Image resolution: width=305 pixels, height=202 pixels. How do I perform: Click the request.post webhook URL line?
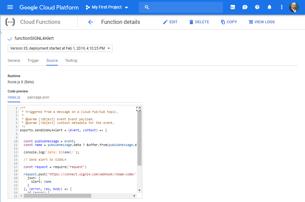click(x=80, y=174)
